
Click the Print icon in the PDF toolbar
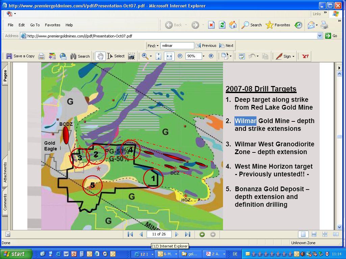click(x=42, y=56)
